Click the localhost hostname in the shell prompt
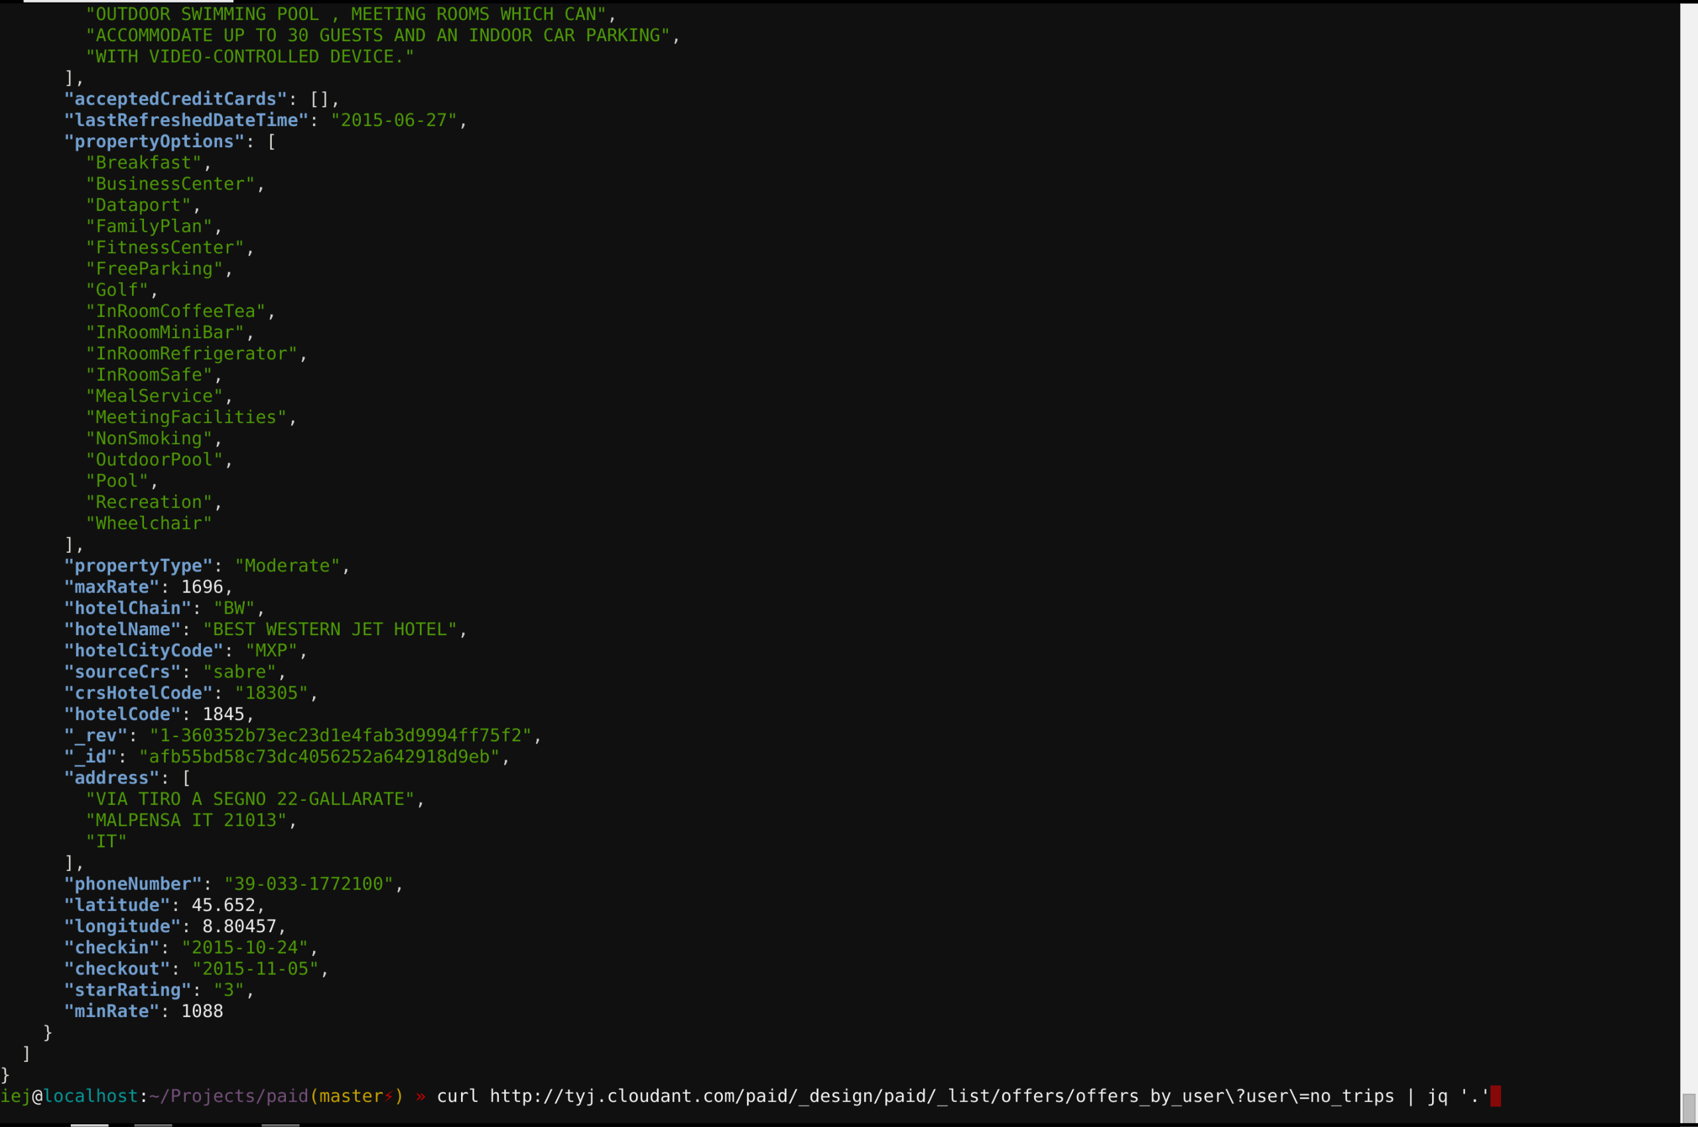 (91, 1096)
